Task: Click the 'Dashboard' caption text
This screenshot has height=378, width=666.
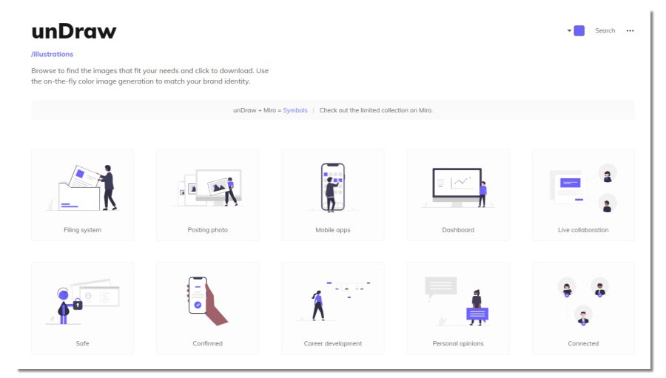Action: tap(458, 230)
